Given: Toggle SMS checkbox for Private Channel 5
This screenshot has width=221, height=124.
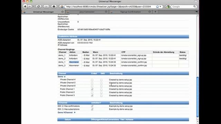Looking at the screenshot, I should [101, 83].
